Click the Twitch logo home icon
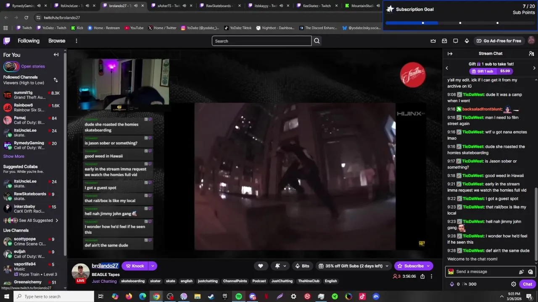The height and width of the screenshot is (302, 538). (7, 41)
